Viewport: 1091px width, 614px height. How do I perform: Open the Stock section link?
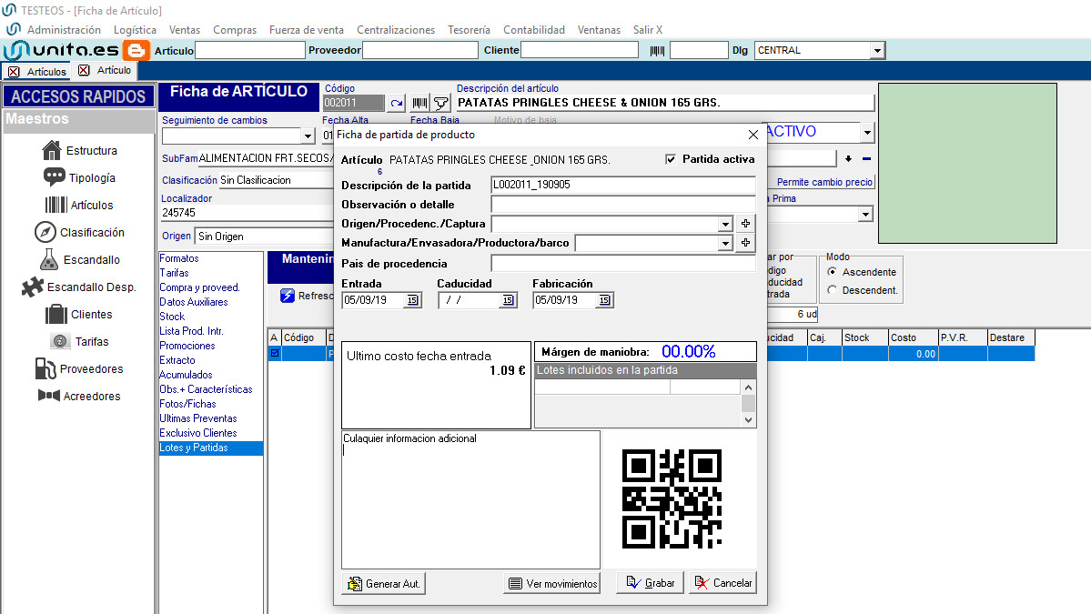tap(172, 317)
